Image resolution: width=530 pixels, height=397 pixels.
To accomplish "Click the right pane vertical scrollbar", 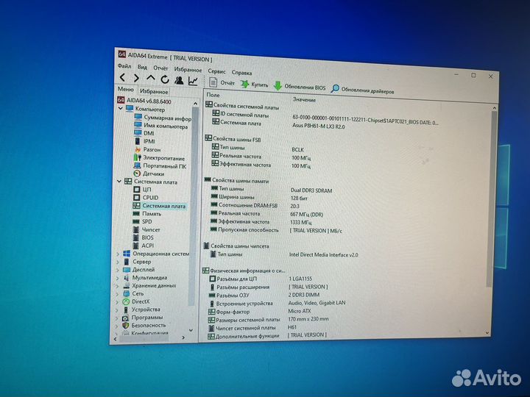I will pos(493,199).
